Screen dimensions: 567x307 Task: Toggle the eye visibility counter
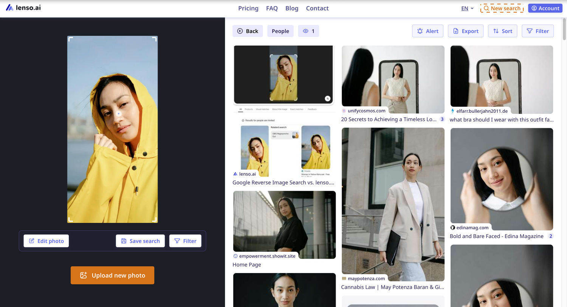tap(308, 31)
